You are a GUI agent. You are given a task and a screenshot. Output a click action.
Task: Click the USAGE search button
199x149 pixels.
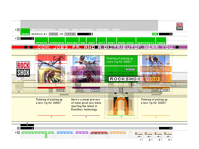(70, 34)
